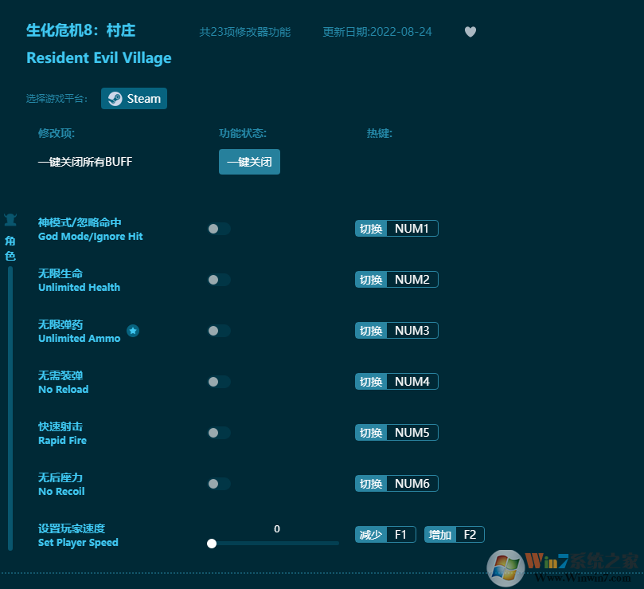Enable the God Mode/Ignore Hit toggle

(x=218, y=229)
